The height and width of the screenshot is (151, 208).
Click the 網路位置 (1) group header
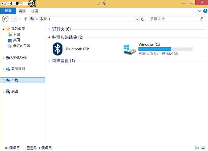pos(64,61)
